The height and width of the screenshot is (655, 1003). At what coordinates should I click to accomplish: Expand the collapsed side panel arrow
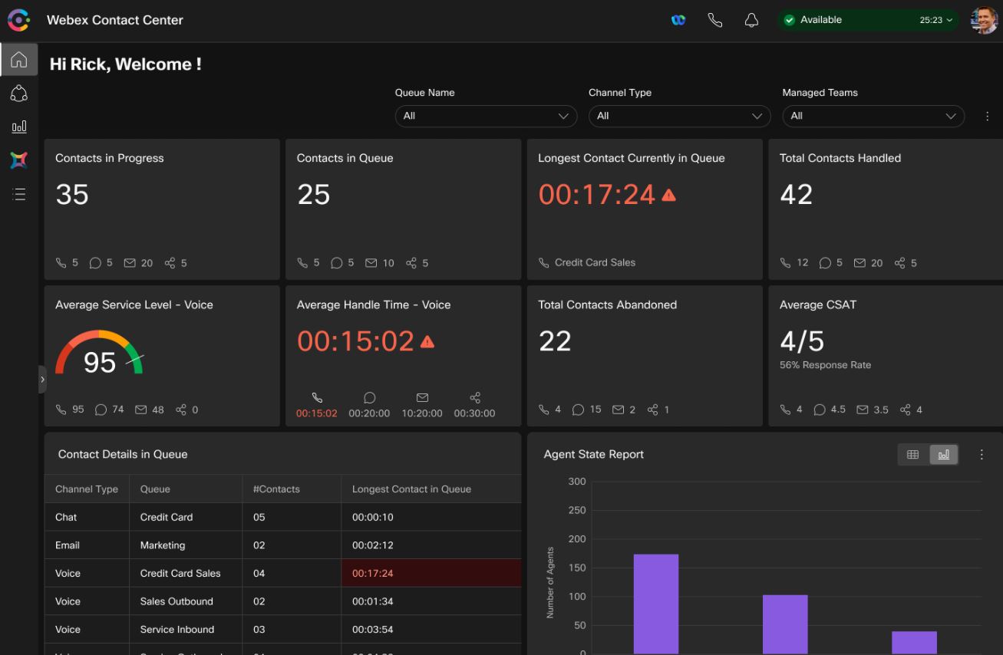point(42,379)
